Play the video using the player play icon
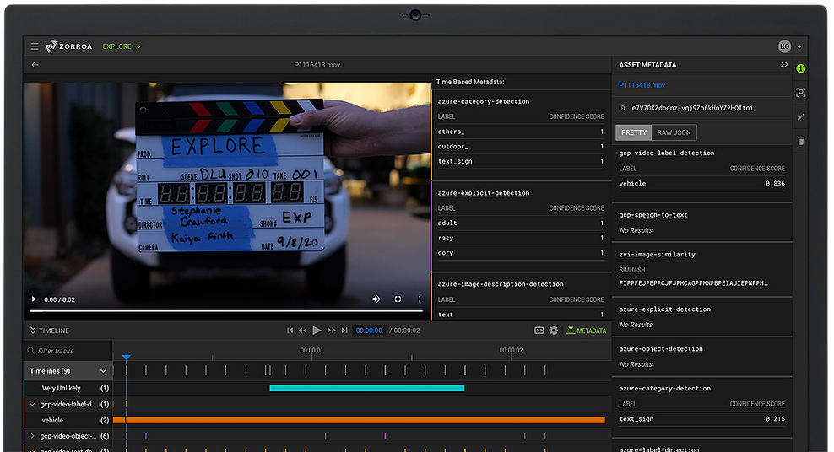 pyautogui.click(x=34, y=299)
